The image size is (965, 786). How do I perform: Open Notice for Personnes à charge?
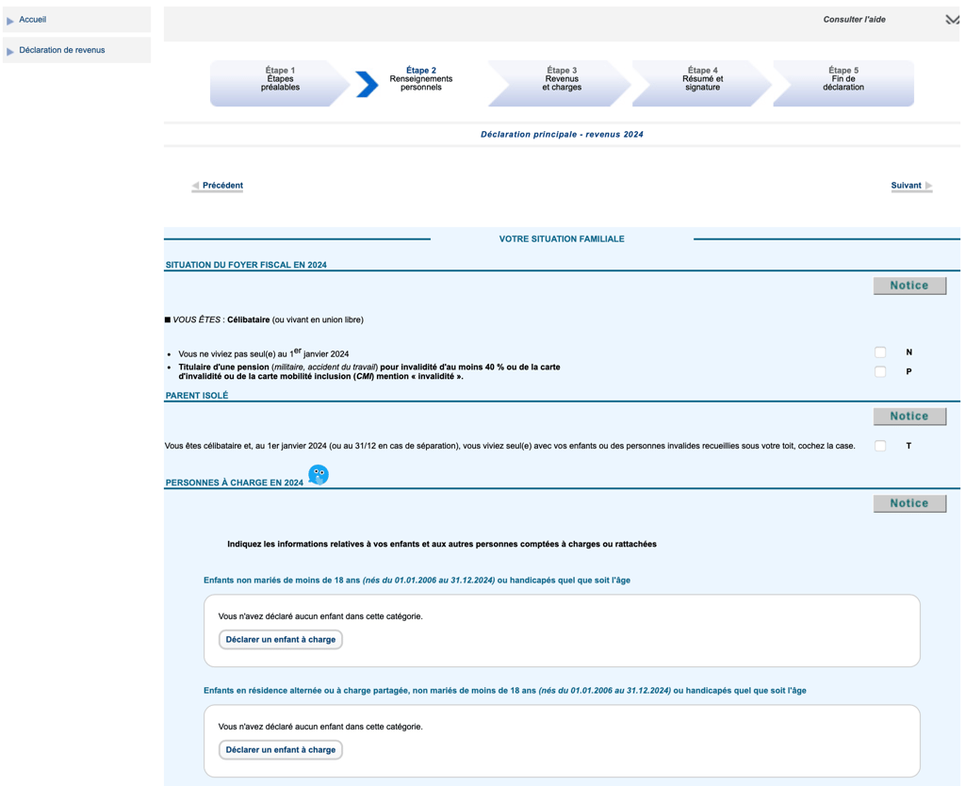[x=909, y=503]
